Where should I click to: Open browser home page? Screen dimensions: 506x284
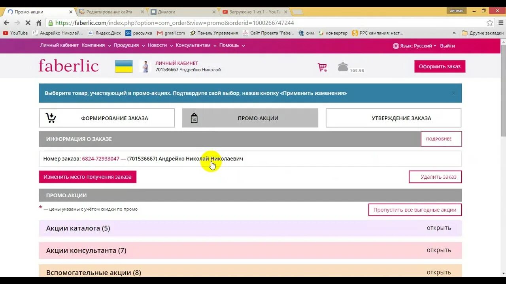click(39, 23)
